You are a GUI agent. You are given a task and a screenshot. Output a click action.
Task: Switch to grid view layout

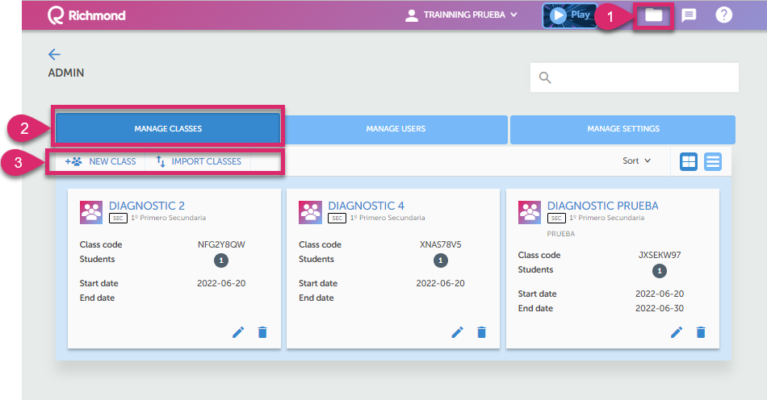pos(689,161)
